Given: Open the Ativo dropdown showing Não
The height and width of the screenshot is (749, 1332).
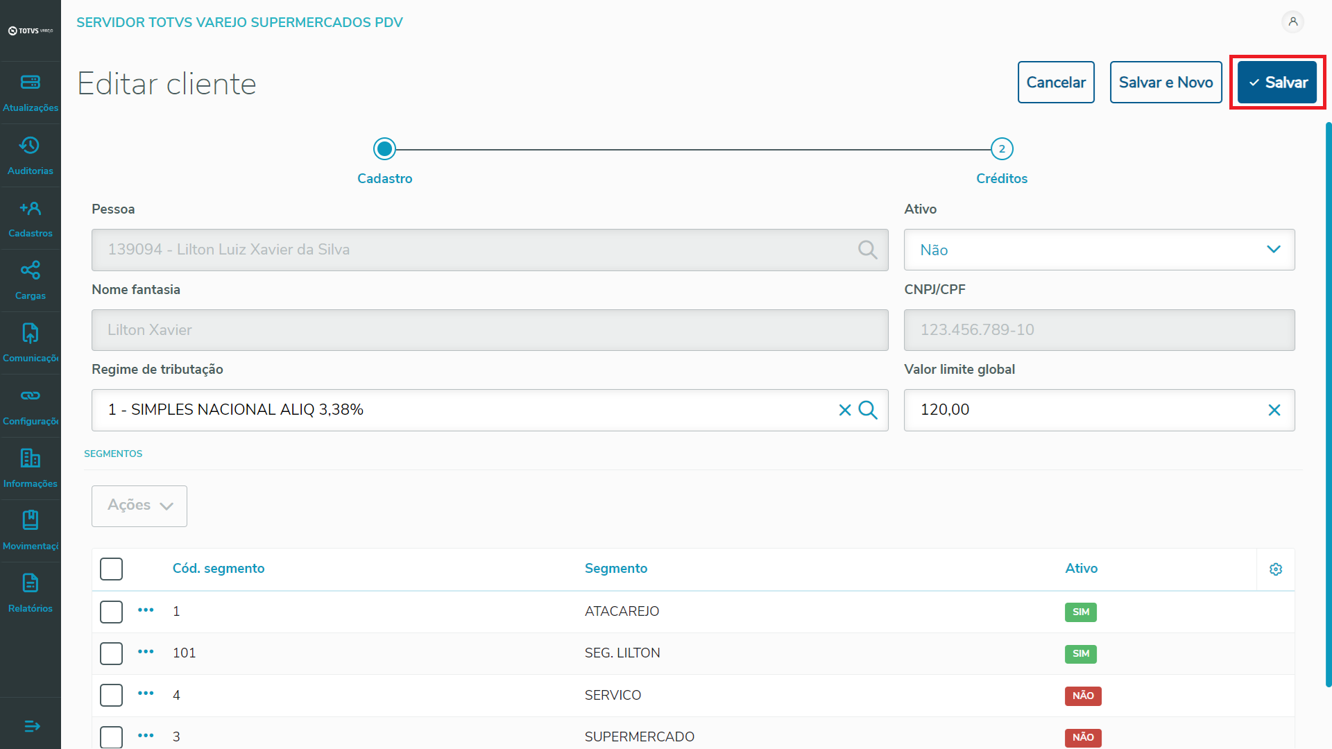Looking at the screenshot, I should [x=1099, y=250].
